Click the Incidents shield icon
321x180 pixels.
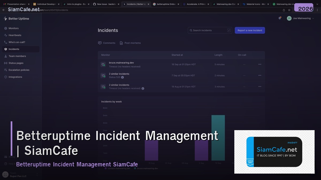pyautogui.click(x=6, y=49)
